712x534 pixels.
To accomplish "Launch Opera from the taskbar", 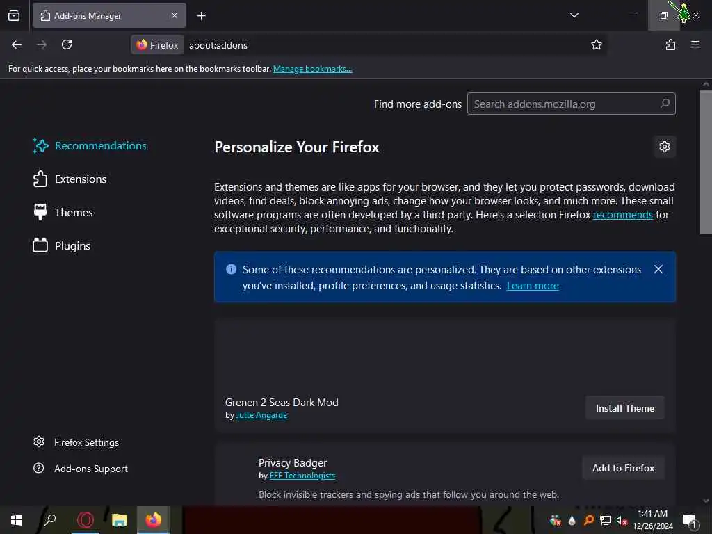I will tap(85, 520).
